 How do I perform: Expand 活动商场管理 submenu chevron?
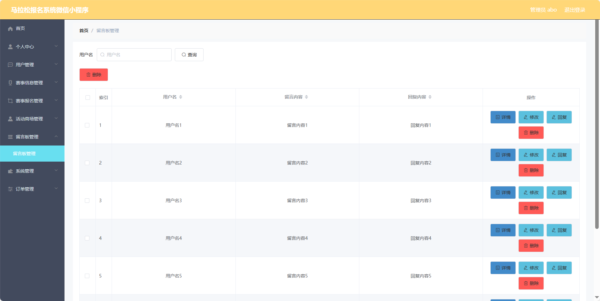[56, 118]
